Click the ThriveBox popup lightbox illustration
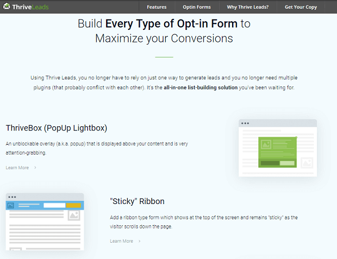Image resolution: width=337 pixels, height=259 pixels. (x=278, y=148)
